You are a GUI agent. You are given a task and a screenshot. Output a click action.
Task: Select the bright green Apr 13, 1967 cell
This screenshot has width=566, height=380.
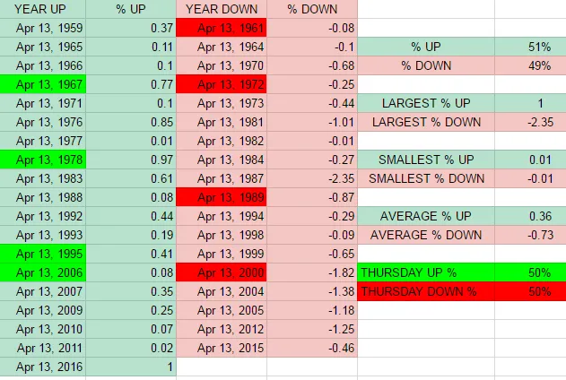click(x=42, y=84)
